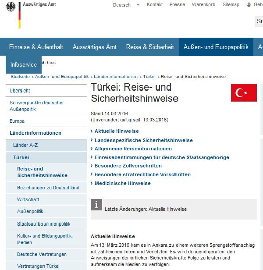Screen dimensions: 263x270
Task: Click the Länderinformationen breadcrumb
Action: [x=116, y=77]
